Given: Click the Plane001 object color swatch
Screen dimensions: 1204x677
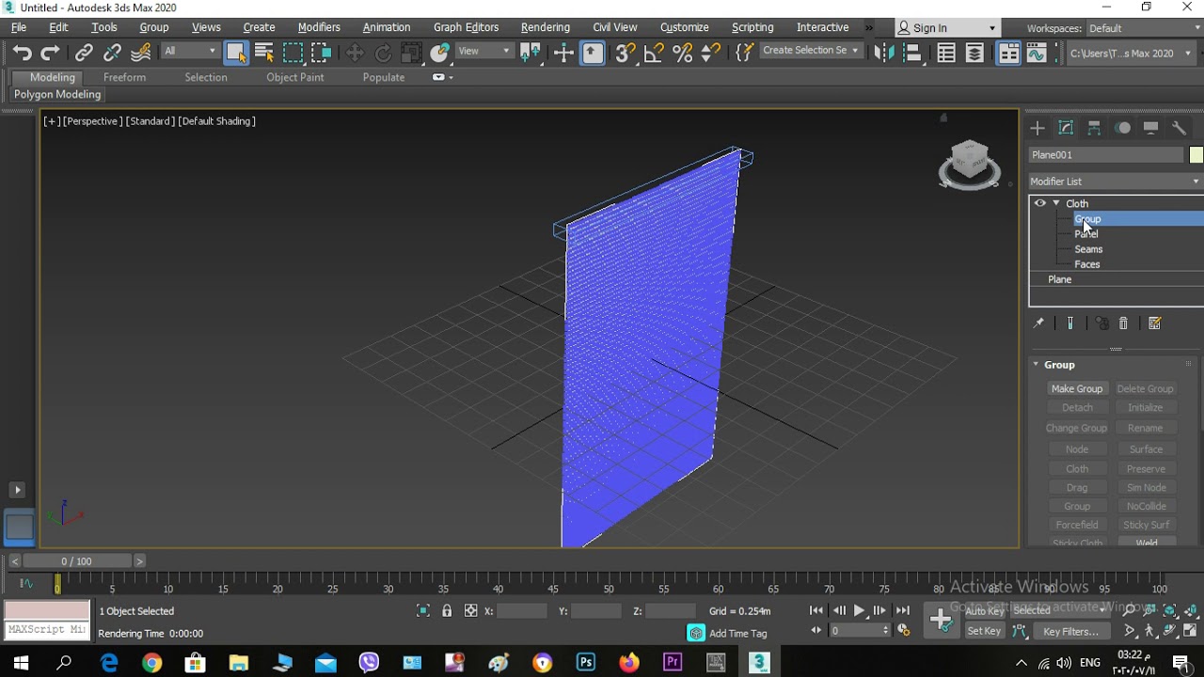Looking at the screenshot, I should 1196,155.
